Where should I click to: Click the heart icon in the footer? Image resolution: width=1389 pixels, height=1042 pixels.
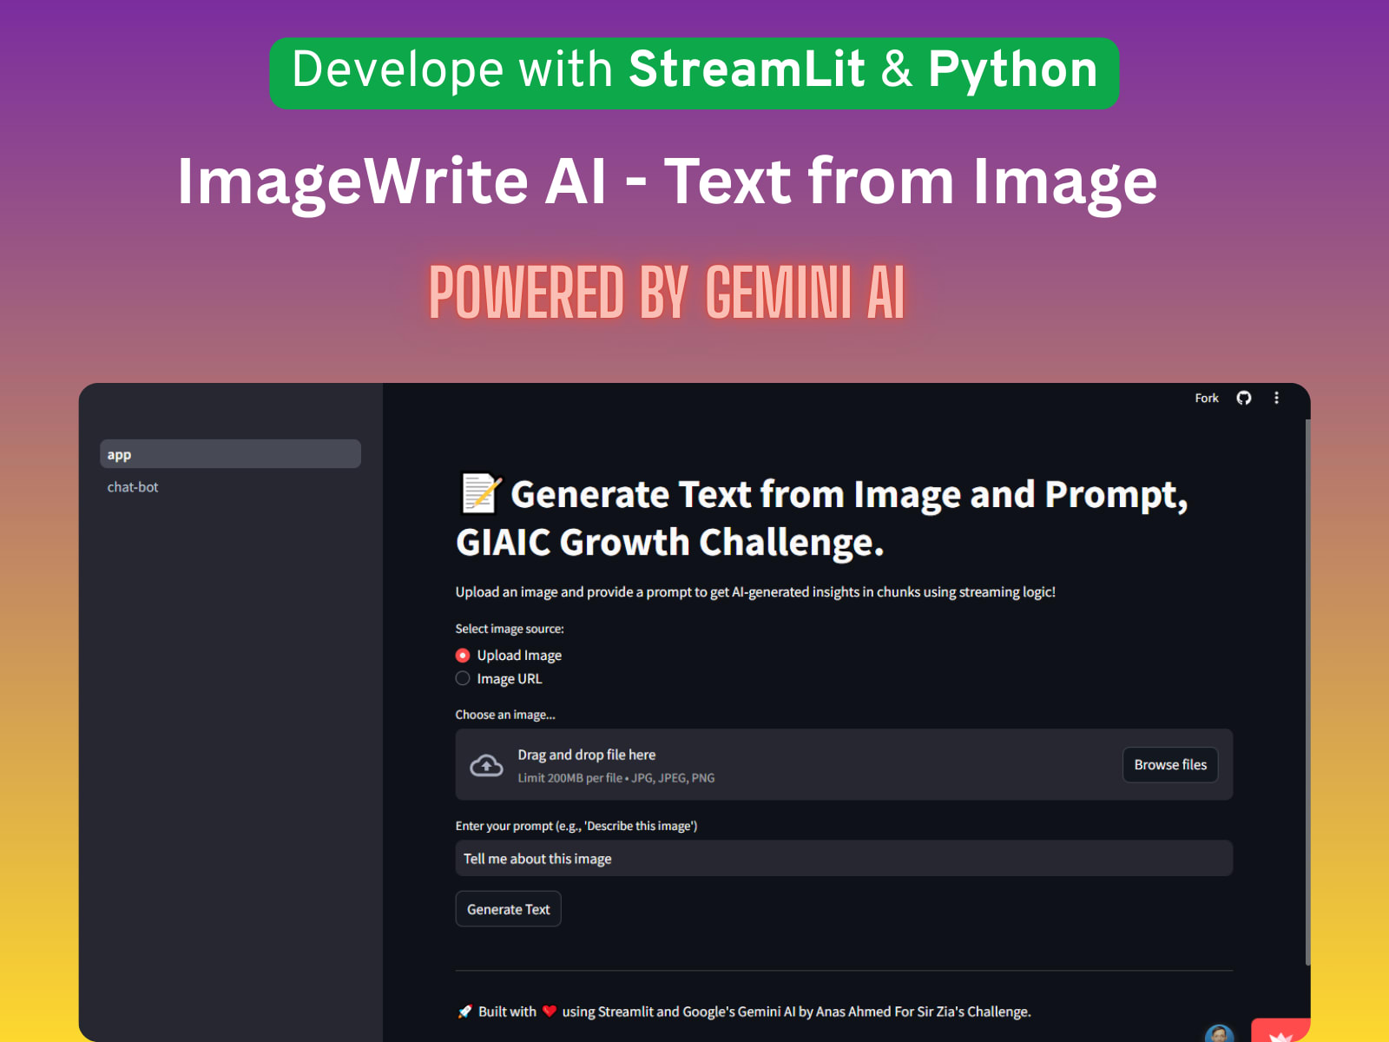click(549, 1011)
